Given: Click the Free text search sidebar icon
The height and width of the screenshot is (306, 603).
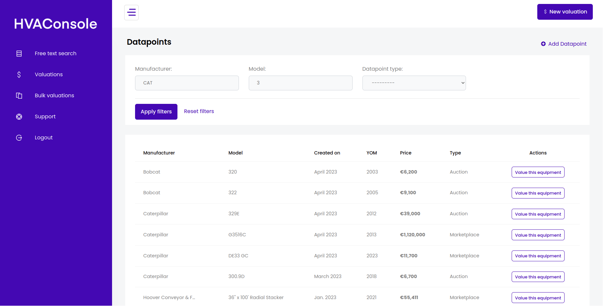Looking at the screenshot, I should coord(19,54).
